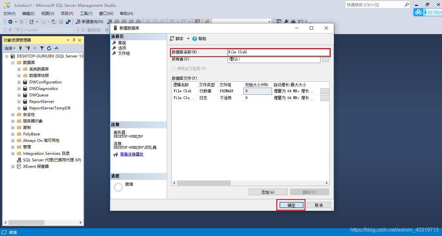Click the 取消 button
This screenshot has height=236, width=442.
point(318,205)
